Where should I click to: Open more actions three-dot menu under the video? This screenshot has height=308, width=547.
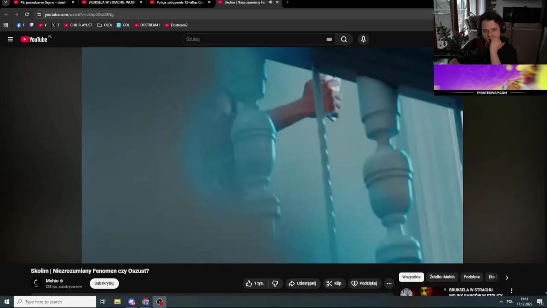click(389, 283)
